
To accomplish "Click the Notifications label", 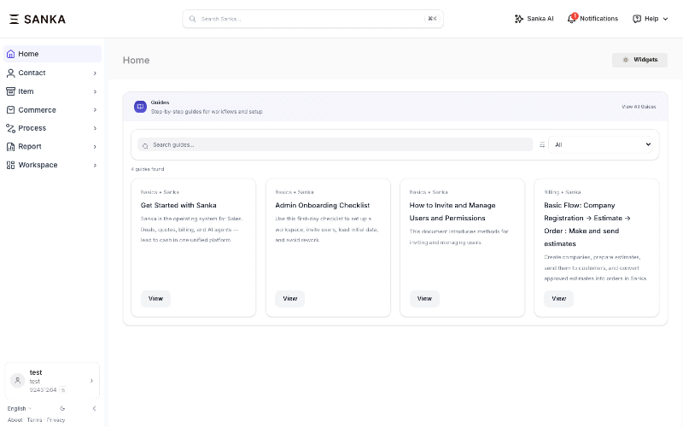I will 599,19.
